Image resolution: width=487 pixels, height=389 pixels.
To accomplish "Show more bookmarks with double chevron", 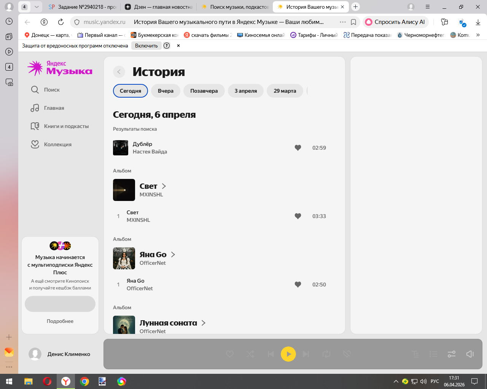I will (x=478, y=35).
